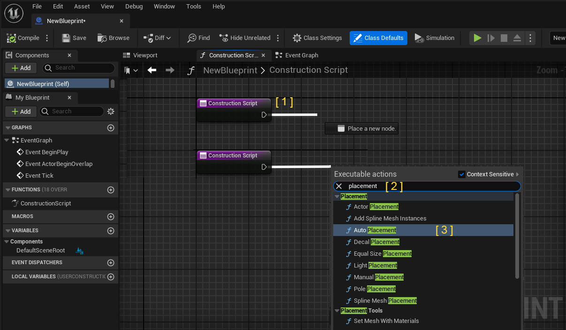Choose Actor Placement action
The width and height of the screenshot is (566, 330).
coord(423,206)
